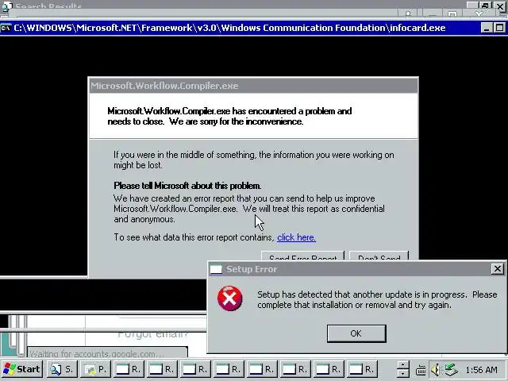The height and width of the screenshot is (381, 508).
Task: Click the Don't Send button
Action: click(x=379, y=256)
